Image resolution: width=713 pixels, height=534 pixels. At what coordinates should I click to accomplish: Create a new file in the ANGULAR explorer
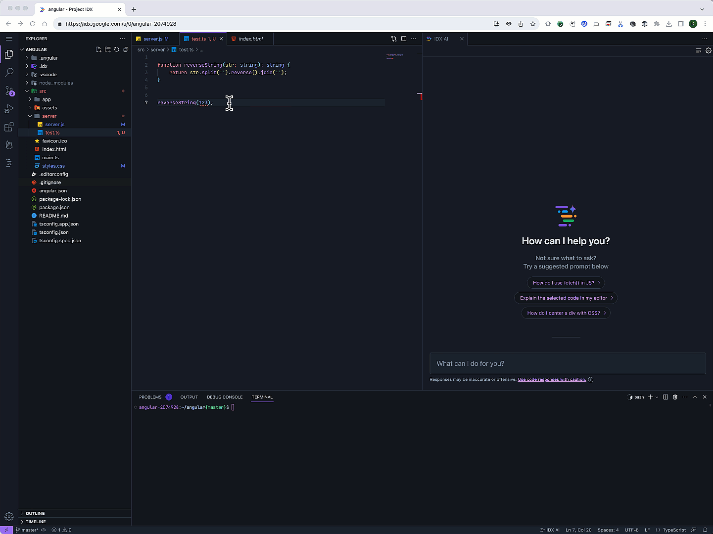[x=98, y=49]
